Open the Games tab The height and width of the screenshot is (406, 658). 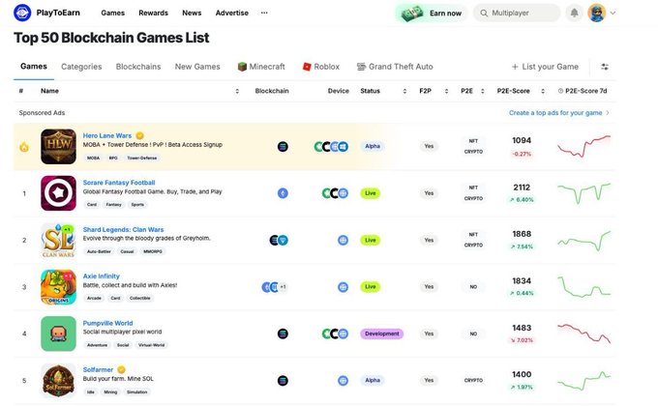tap(34, 67)
